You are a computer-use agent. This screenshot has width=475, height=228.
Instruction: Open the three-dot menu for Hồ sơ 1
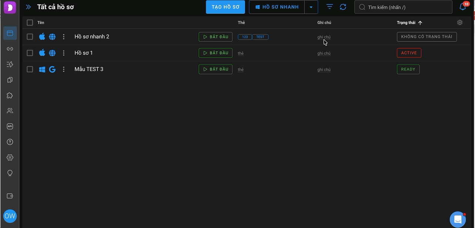coord(64,53)
